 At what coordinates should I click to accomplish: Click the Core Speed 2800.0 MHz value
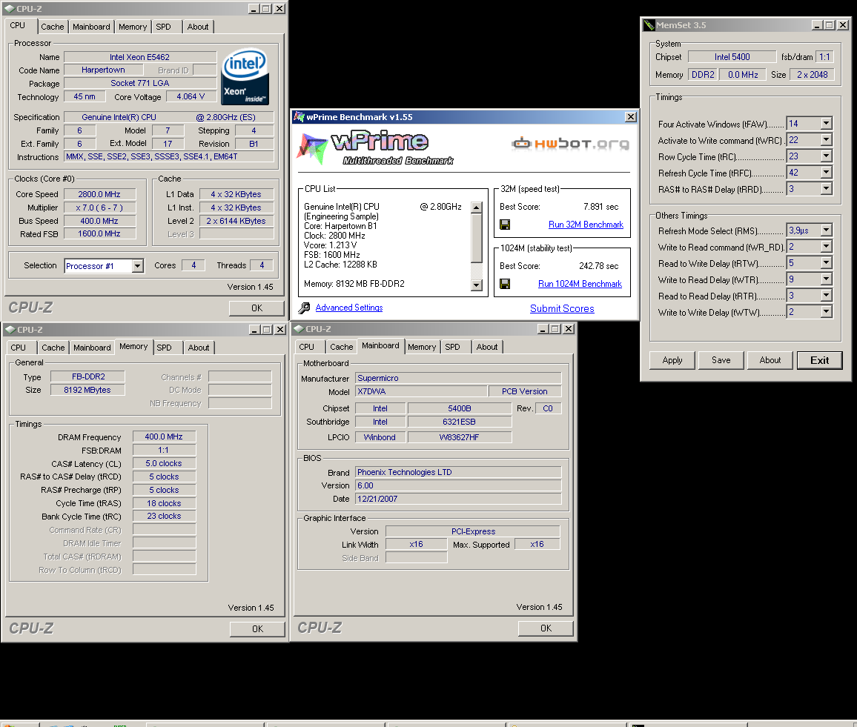pyautogui.click(x=99, y=194)
